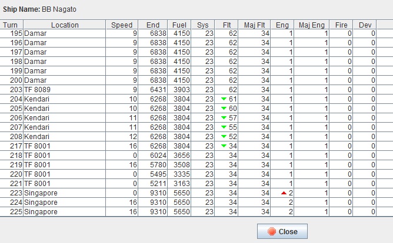Select TF 8001 location in turn 221 row
This screenshot has width=393, height=243.
64,184
